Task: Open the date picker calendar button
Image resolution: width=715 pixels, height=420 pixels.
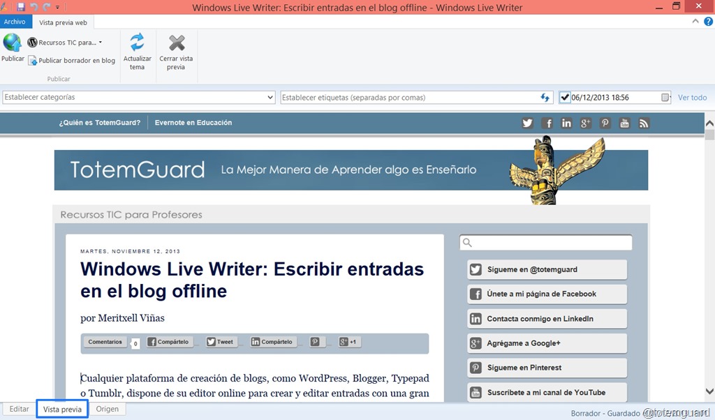Action: click(665, 97)
